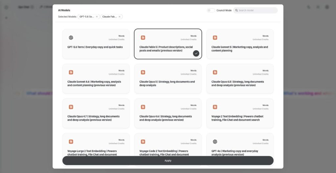The width and height of the screenshot is (336, 173).
Task: Deselect checkmark on Claude Fable 5 card
Action: pyautogui.click(x=196, y=53)
